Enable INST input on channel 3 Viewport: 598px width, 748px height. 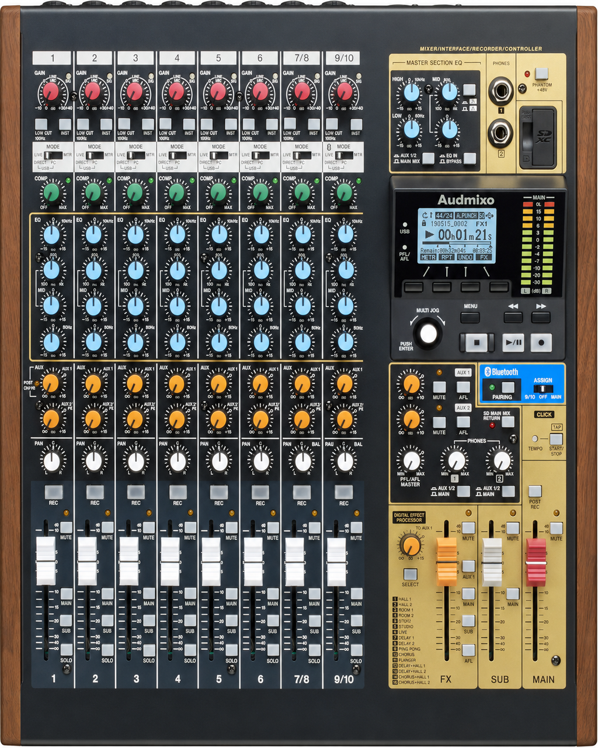(x=147, y=124)
